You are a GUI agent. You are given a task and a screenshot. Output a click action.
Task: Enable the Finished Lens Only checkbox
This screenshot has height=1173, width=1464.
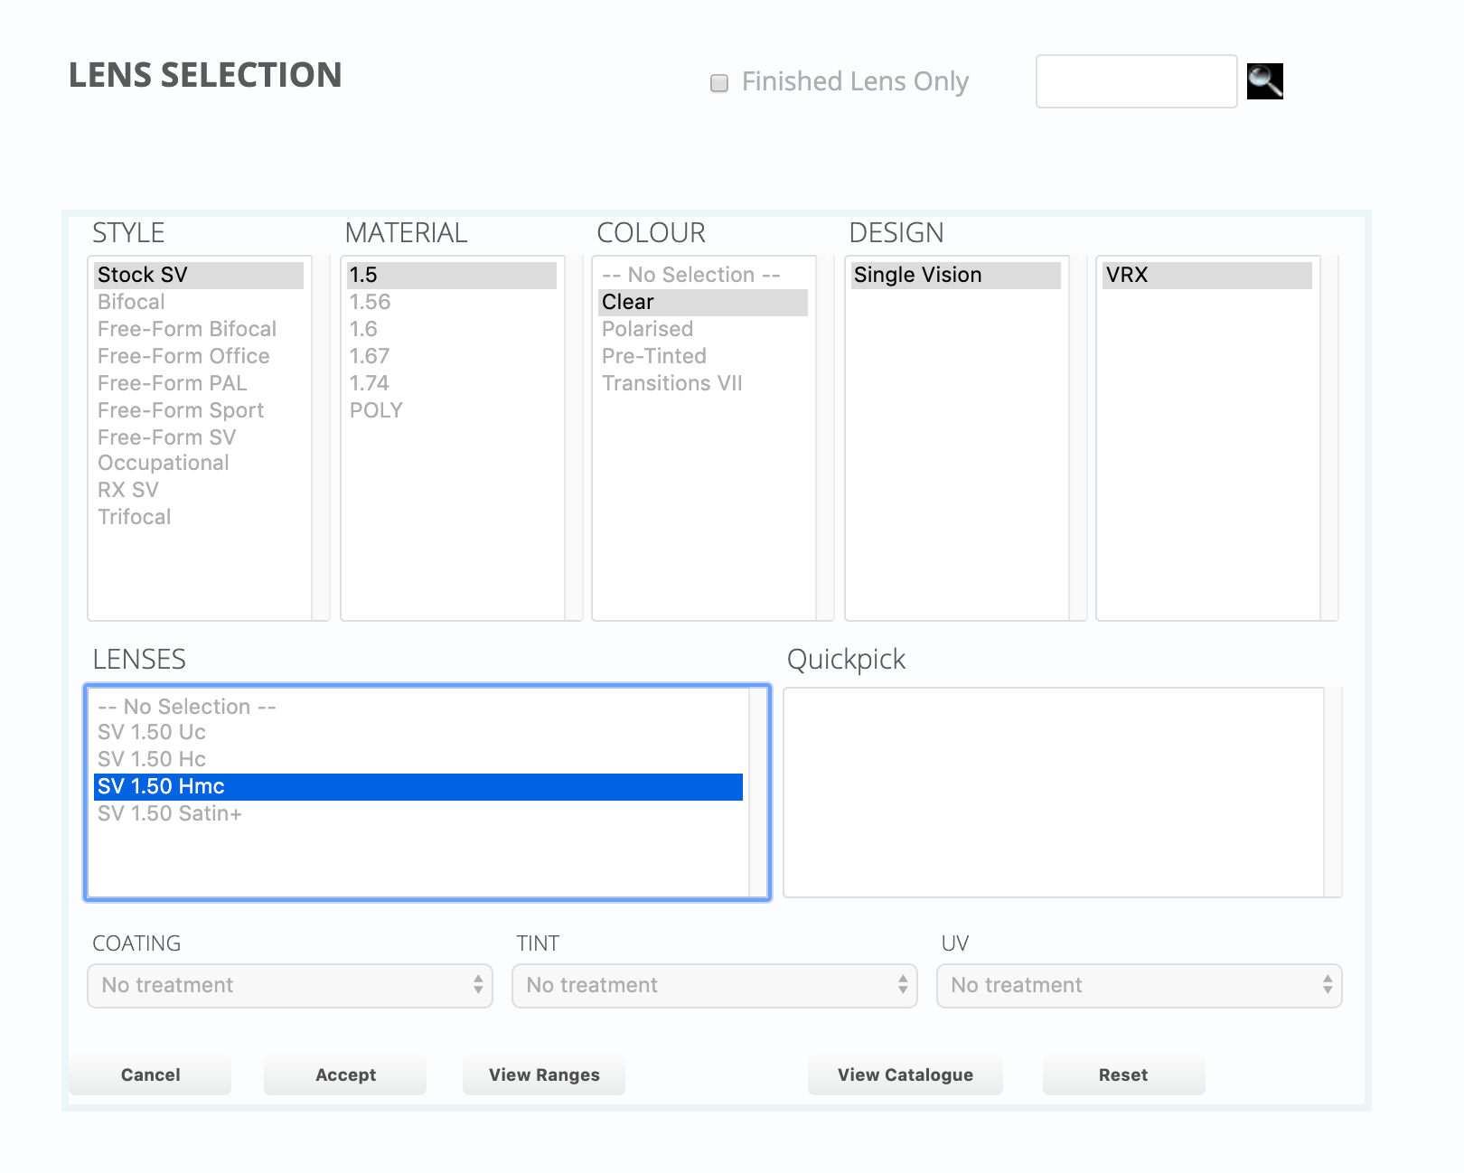(x=719, y=83)
